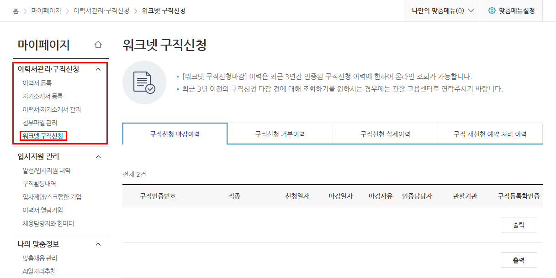Select 워크넷 구직신청 sidebar item
Screen dimensions: 556x278
tap(43, 136)
